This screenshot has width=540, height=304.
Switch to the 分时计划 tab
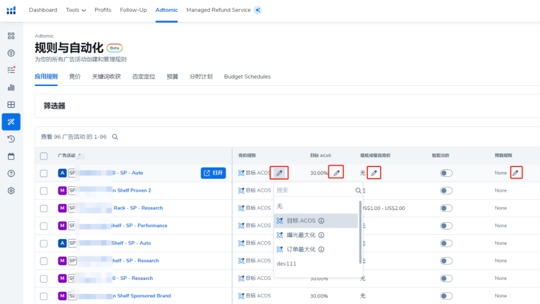coord(201,76)
